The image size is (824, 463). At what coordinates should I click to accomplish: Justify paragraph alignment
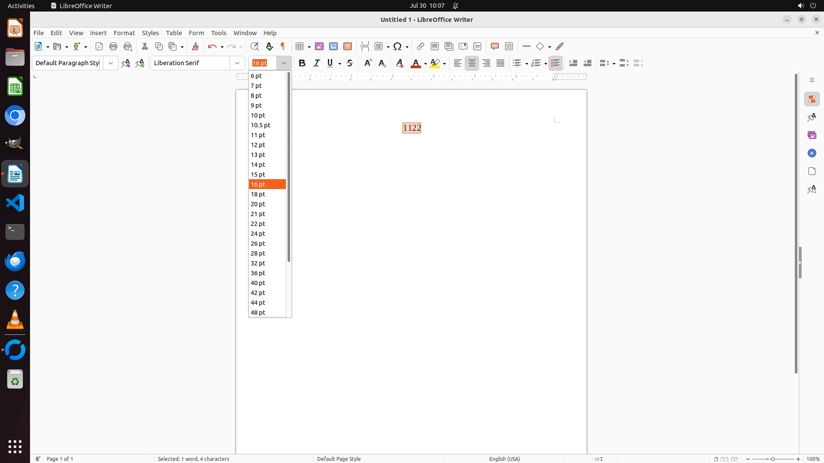tap(500, 63)
